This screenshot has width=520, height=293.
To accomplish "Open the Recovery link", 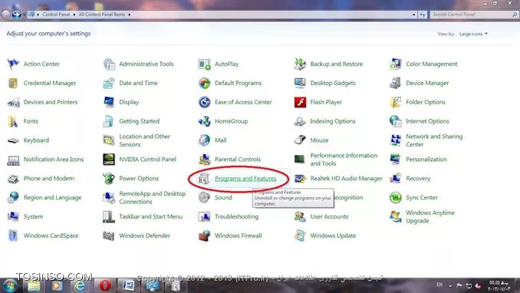I will coord(418,179).
